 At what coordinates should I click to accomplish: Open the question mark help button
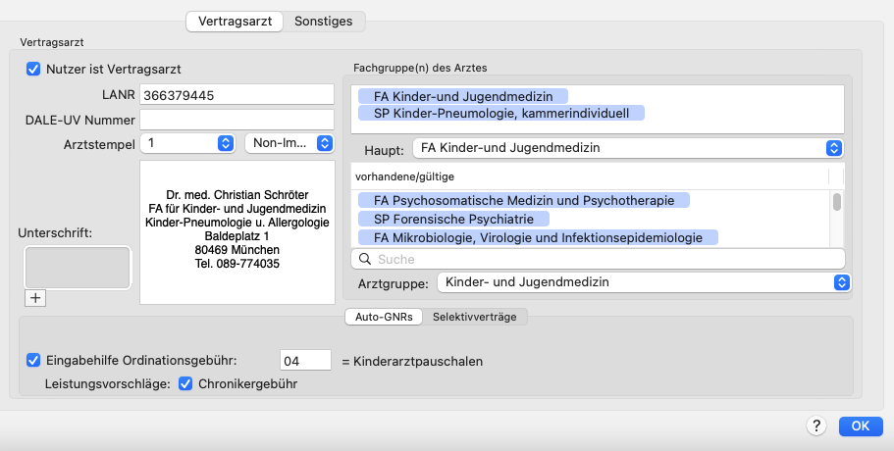click(815, 426)
